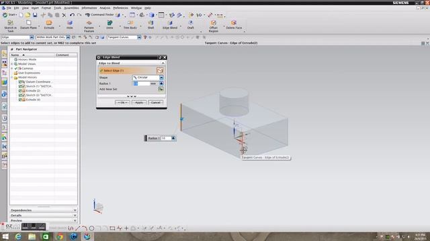
Task: Reset the Edge Blend dialog
Action: (x=160, y=58)
